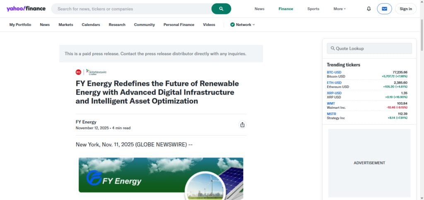Click the Walmart change -10.46 (-9.15%)
424x200 pixels.
(x=397, y=108)
